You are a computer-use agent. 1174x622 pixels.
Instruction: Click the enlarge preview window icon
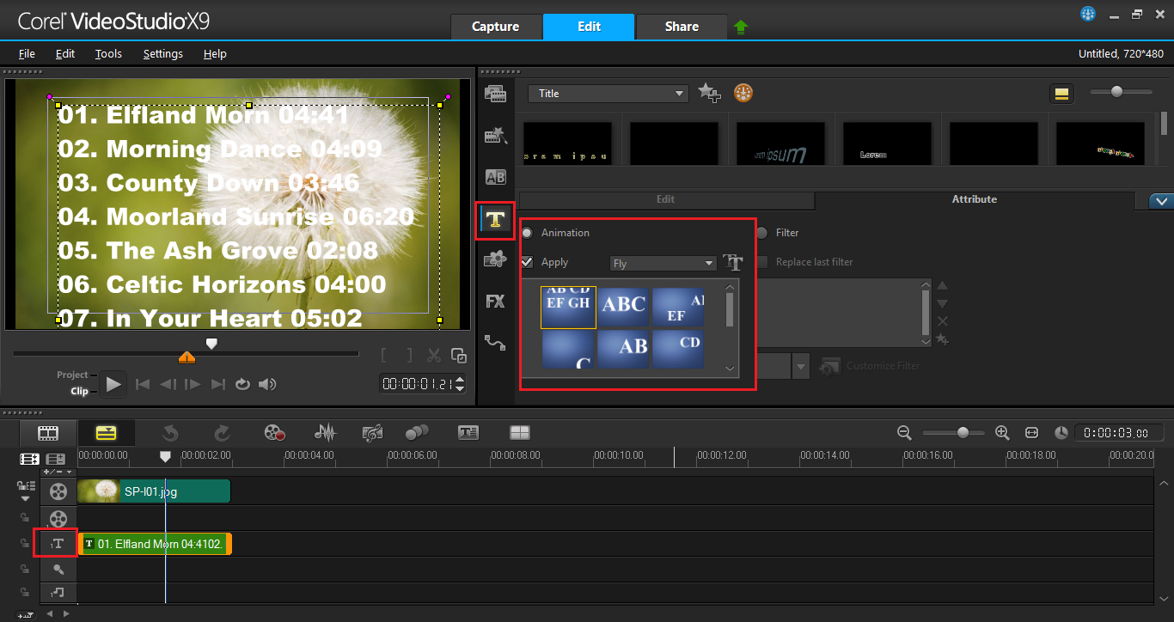(x=459, y=356)
